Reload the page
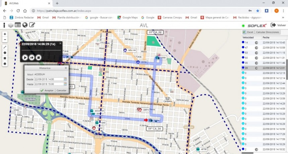This screenshot has height=154, width=288. click(x=18, y=11)
